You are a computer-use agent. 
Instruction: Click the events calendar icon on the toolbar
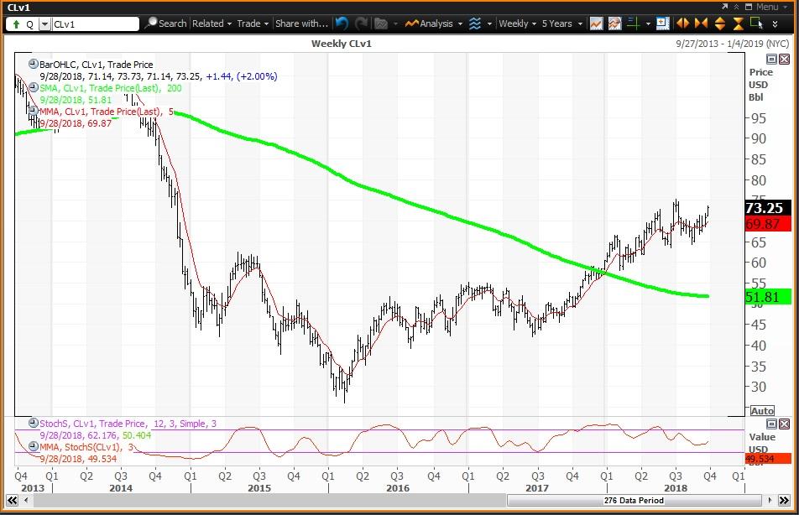point(662,23)
